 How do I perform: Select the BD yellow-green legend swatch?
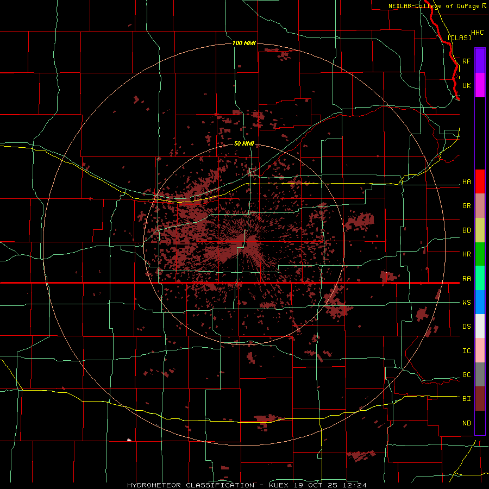coord(480,230)
